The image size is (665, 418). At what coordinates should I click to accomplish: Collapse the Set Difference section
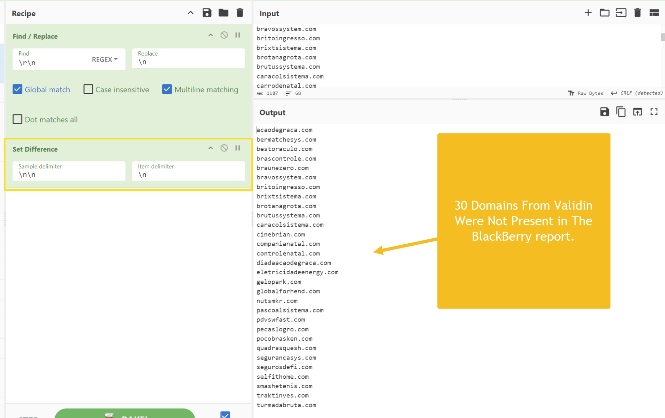click(210, 148)
